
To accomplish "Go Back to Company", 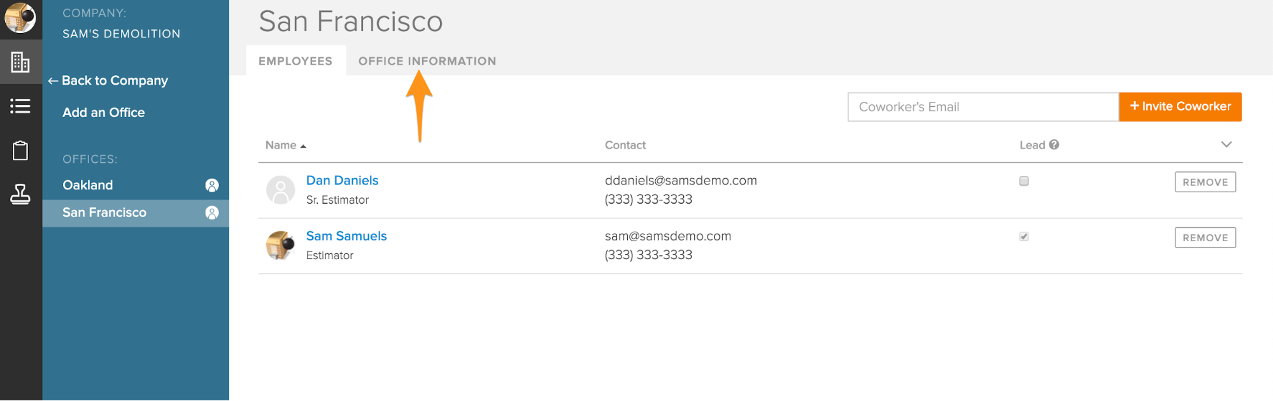I will point(108,81).
